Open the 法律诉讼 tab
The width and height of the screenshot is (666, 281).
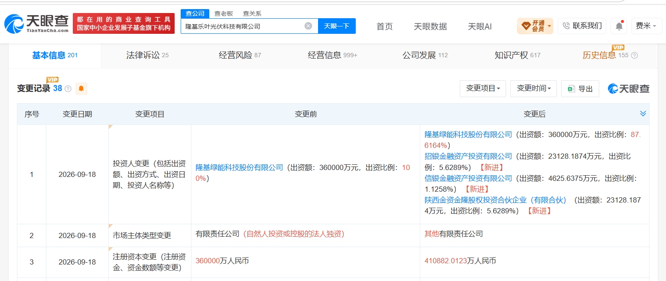pos(147,56)
